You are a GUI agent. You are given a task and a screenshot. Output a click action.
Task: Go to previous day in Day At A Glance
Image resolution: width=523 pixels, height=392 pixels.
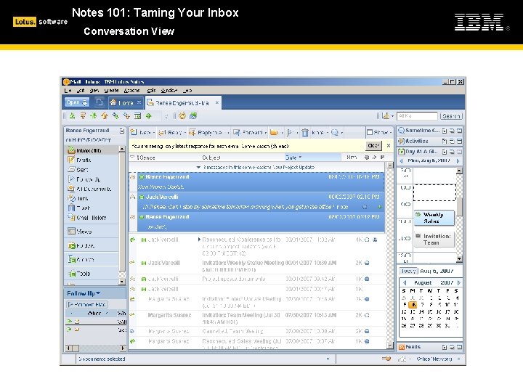401,160
